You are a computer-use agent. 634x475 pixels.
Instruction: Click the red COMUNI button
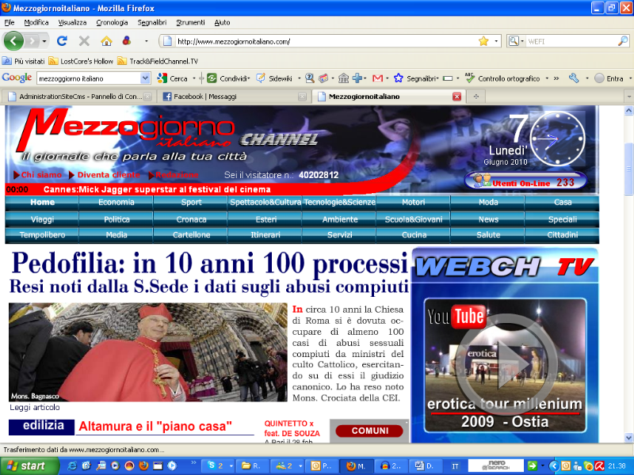coord(369,431)
